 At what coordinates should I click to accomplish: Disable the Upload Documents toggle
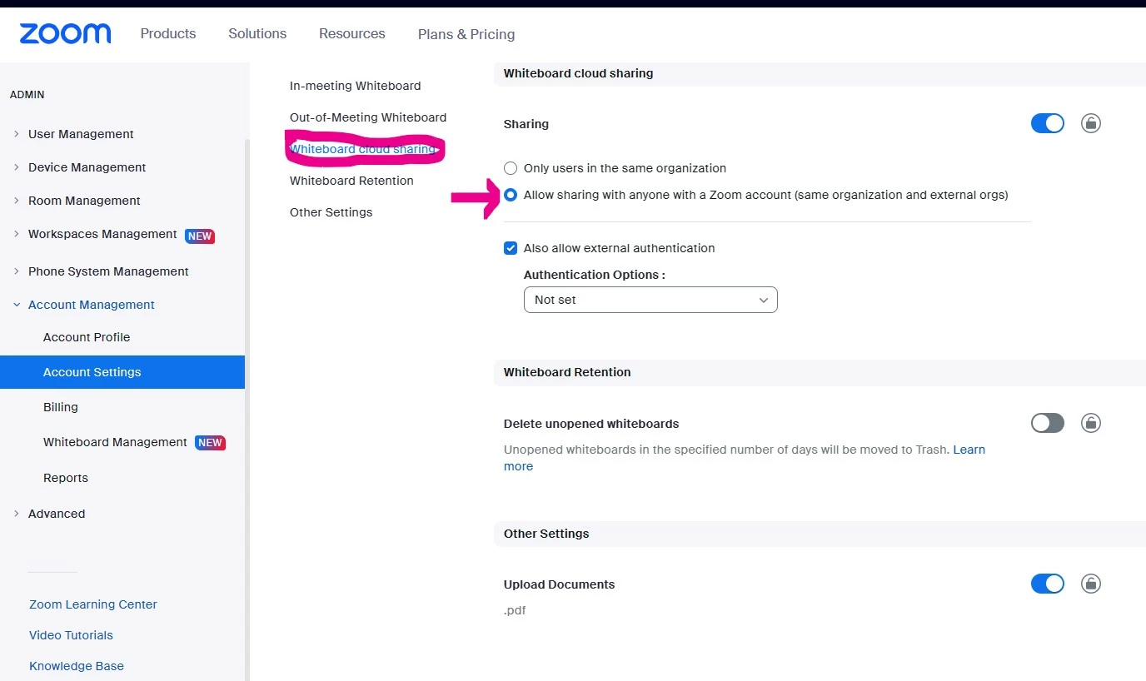(x=1048, y=584)
